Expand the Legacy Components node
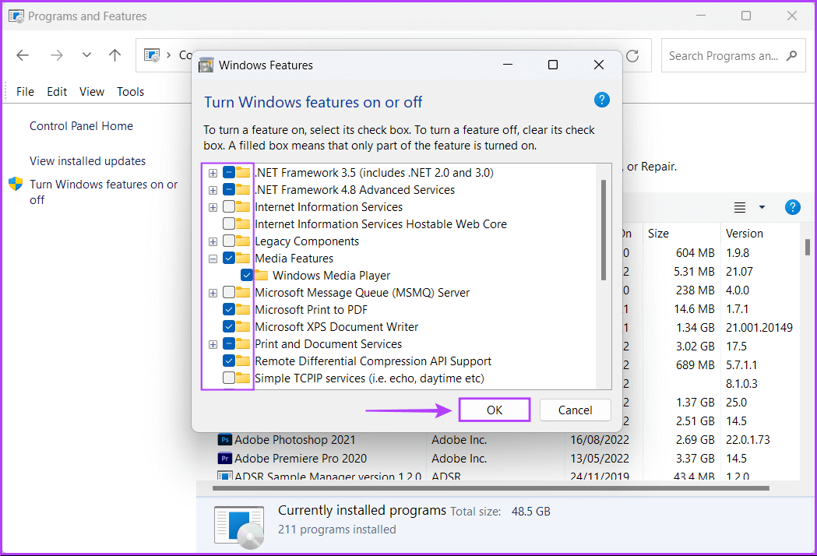 tap(213, 241)
